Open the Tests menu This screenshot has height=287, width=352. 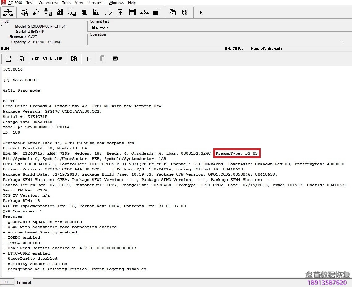30,3
